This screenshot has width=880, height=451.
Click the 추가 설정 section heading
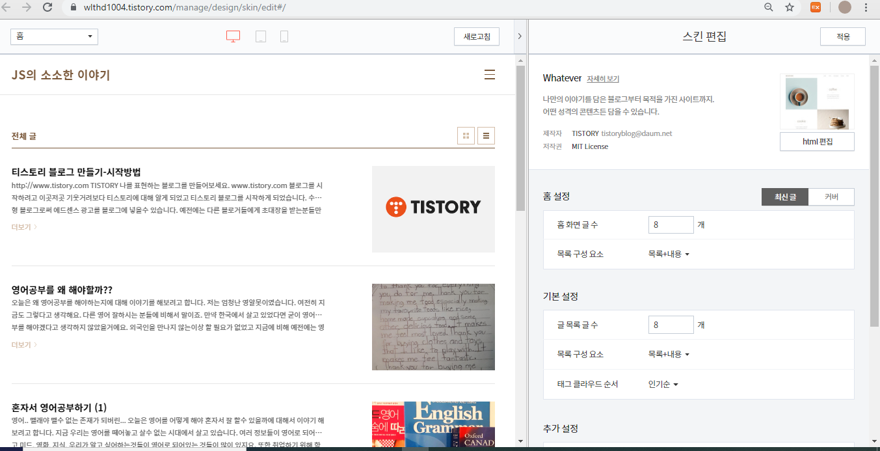click(560, 429)
